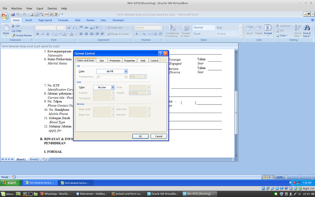Click the Save icon in Quick Access toolbar

tap(13, 14)
